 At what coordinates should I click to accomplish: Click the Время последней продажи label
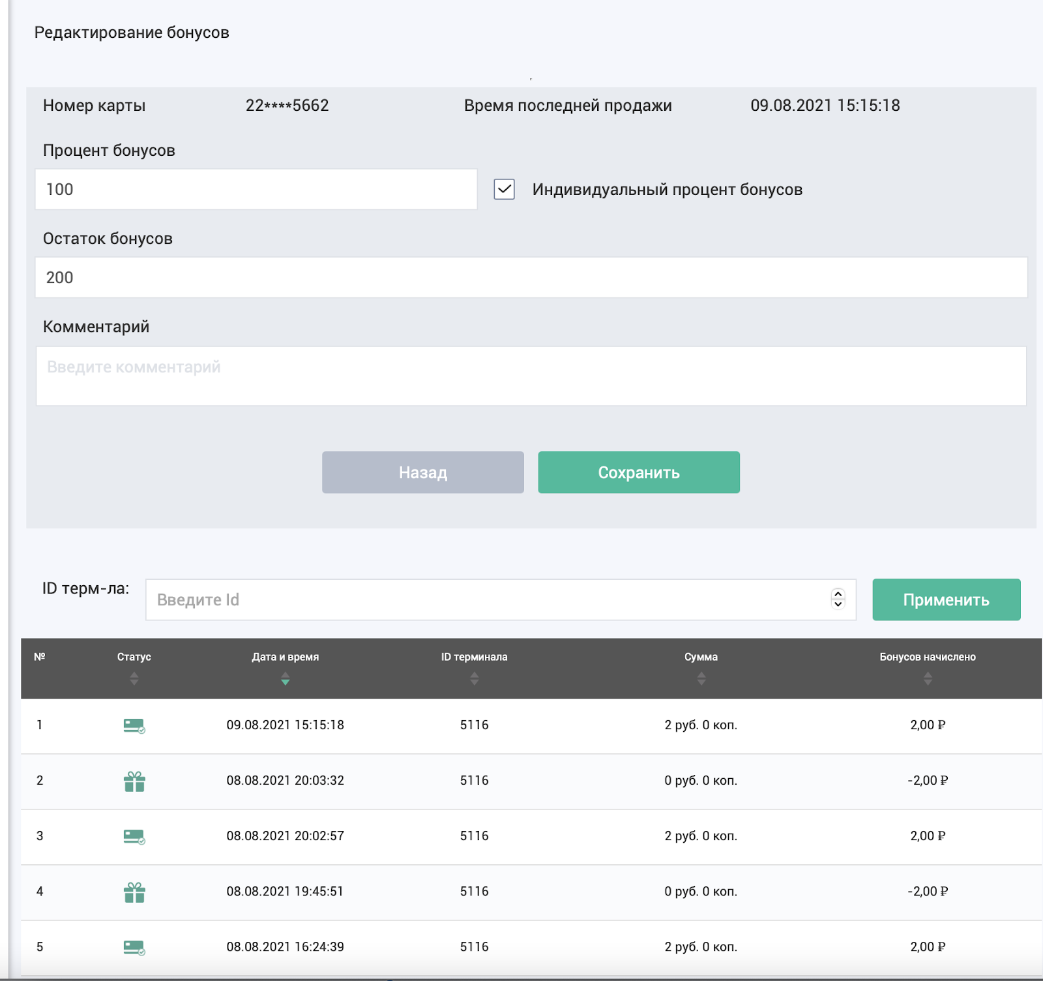pyautogui.click(x=568, y=106)
